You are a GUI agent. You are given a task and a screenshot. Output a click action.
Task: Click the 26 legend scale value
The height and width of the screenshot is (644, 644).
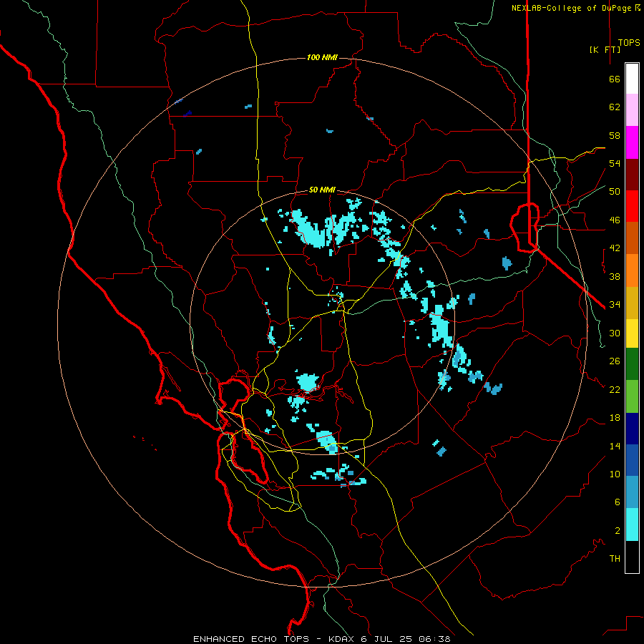pyautogui.click(x=615, y=361)
